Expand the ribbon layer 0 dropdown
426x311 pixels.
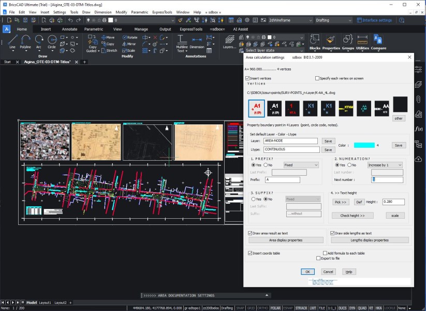point(302,37)
